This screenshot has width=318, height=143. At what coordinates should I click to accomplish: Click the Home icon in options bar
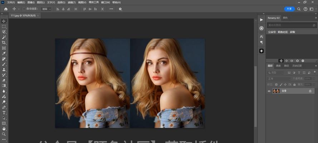point(6,9)
